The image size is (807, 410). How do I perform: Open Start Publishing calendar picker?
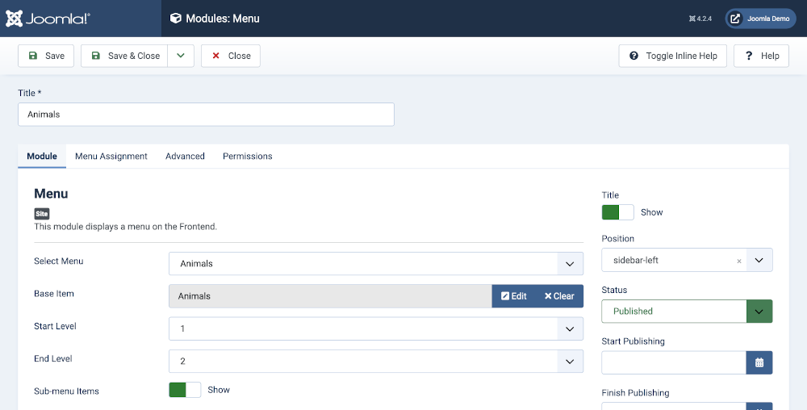click(759, 362)
